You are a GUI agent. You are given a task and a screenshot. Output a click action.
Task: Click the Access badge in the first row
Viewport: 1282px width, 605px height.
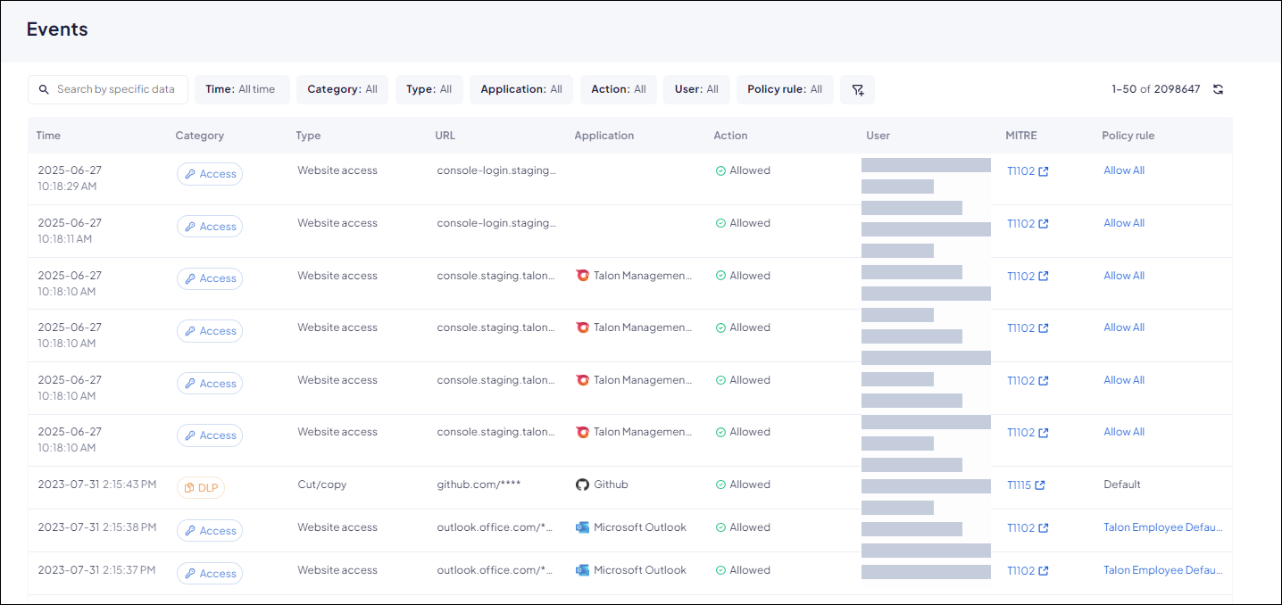pos(210,174)
